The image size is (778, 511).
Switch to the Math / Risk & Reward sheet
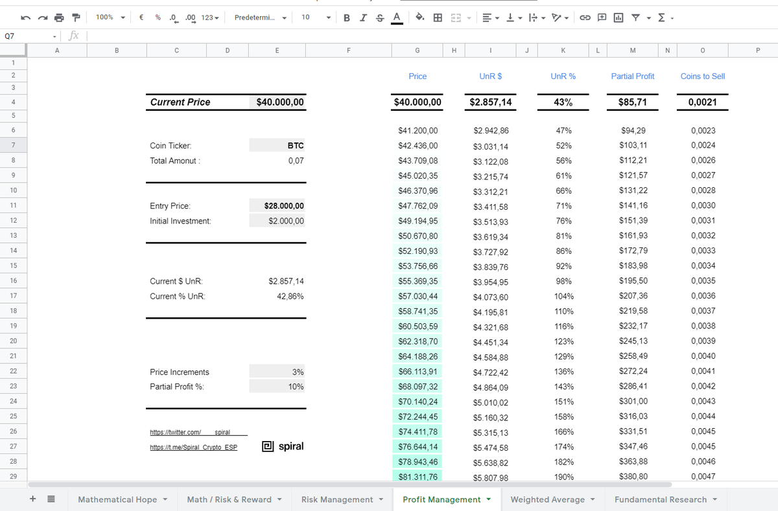pyautogui.click(x=234, y=499)
